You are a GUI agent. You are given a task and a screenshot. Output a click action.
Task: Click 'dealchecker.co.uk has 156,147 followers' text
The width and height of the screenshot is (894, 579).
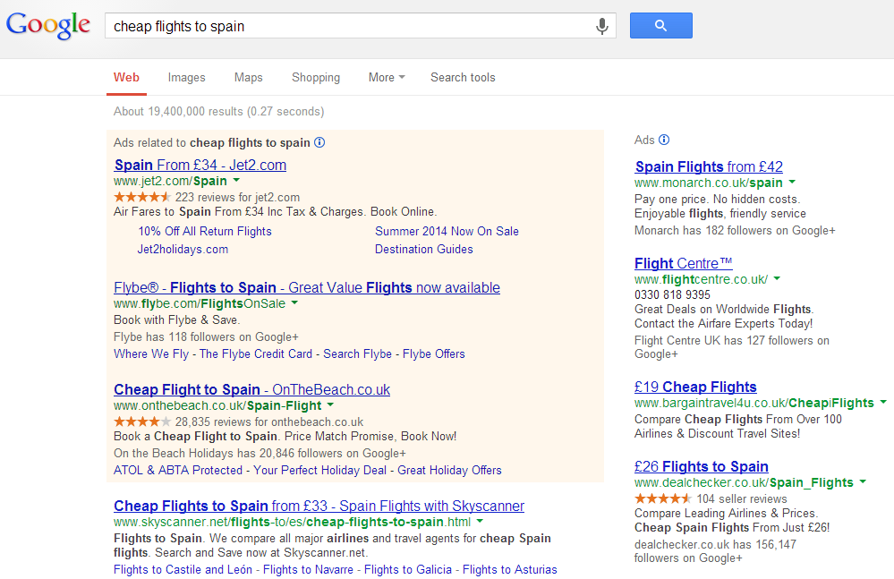click(716, 551)
